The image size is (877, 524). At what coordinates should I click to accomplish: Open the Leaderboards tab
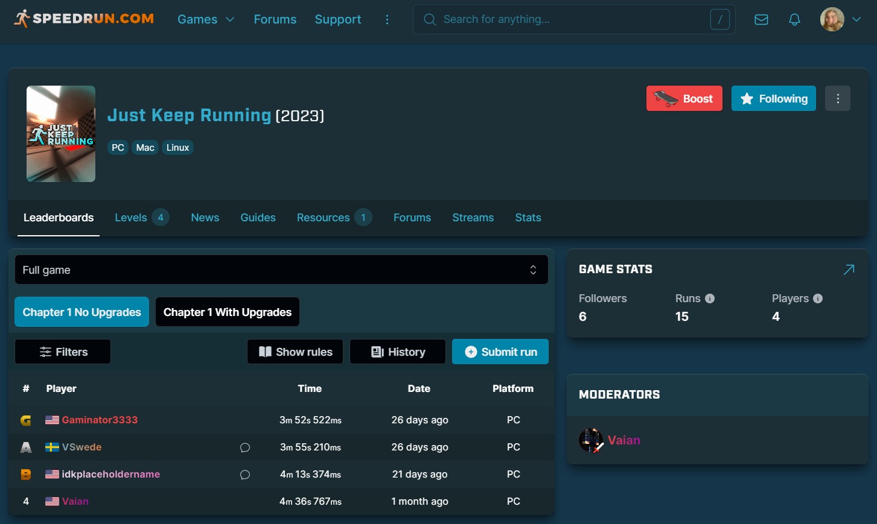tap(59, 218)
